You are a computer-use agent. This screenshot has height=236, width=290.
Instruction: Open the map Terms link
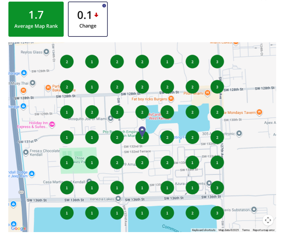click(246, 230)
